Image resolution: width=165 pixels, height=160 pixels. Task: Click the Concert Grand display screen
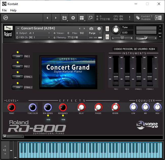point(68,72)
